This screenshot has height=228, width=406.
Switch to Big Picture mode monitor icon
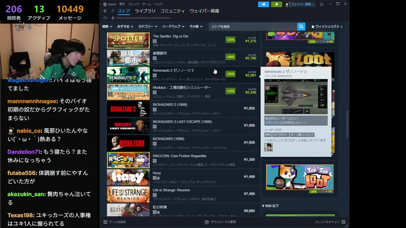[321, 4]
